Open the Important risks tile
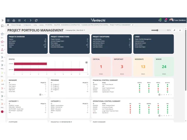 [122, 66]
